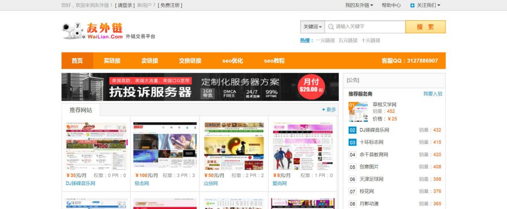The width and height of the screenshot is (507, 209).
Task: Click the rank 03 badge icon
Action: coord(353,143)
